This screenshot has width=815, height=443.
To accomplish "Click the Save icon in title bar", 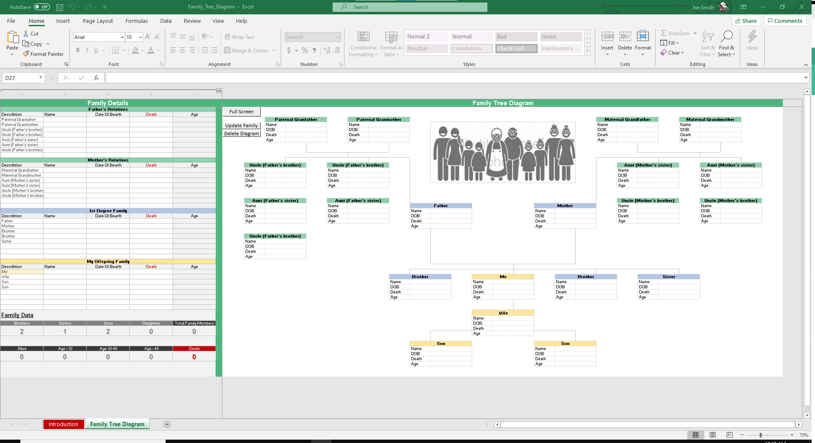I will (60, 7).
